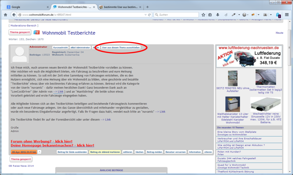Reload the page with the refresh icon
Image resolution: width=293 pixels, height=175 pixels.
click(149, 15)
